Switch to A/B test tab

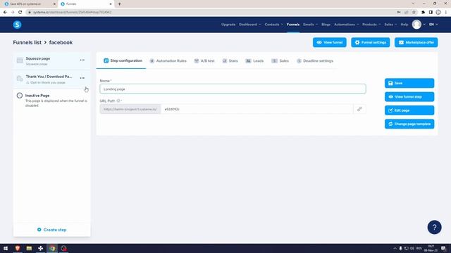(x=204, y=61)
